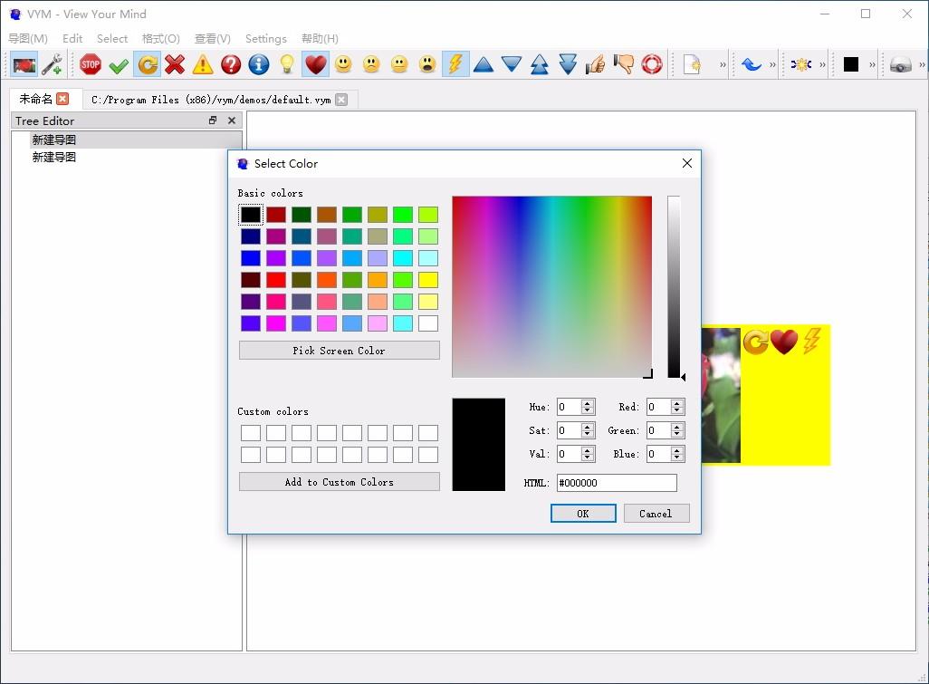Expand the hidden toolbar items after new map icon
929x684 pixels.
(723, 64)
